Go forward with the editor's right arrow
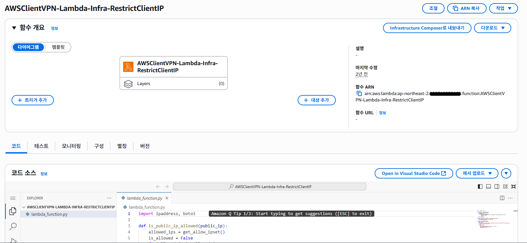Viewport: 527px width, 243px height. (x=166, y=187)
